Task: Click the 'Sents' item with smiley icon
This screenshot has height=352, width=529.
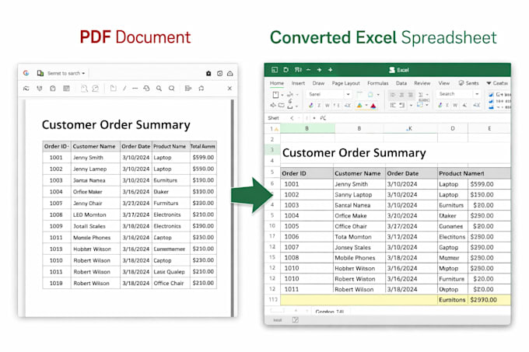Action: 468,83
